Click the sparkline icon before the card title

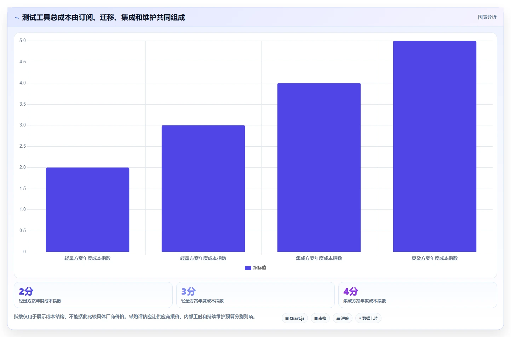coord(17,18)
